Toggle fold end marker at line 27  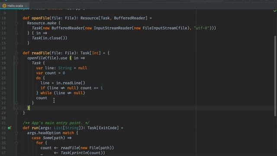point(16,103)
